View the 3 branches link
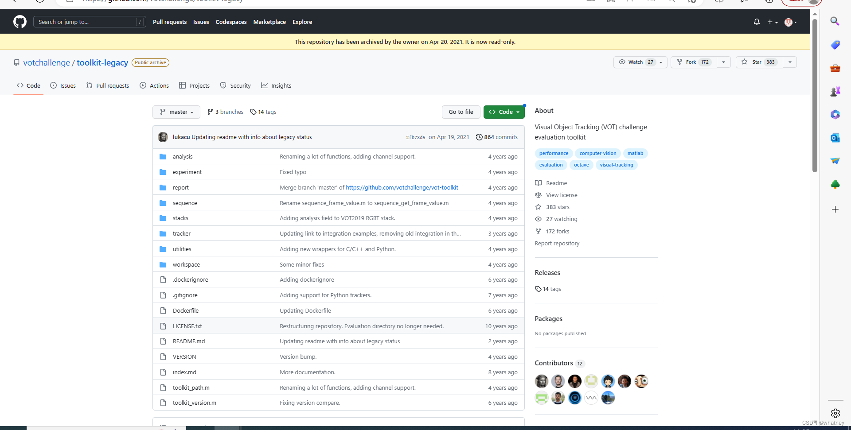The height and width of the screenshot is (430, 851). pyautogui.click(x=225, y=112)
